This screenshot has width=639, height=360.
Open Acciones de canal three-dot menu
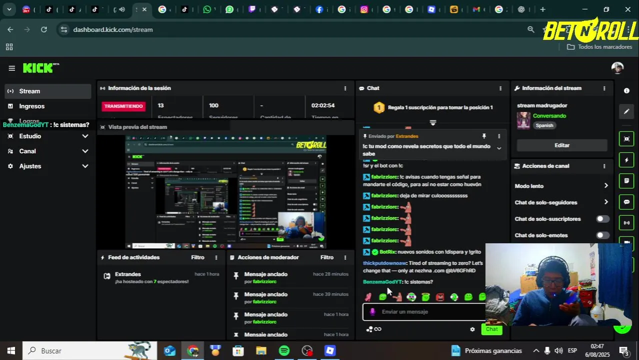(604, 166)
